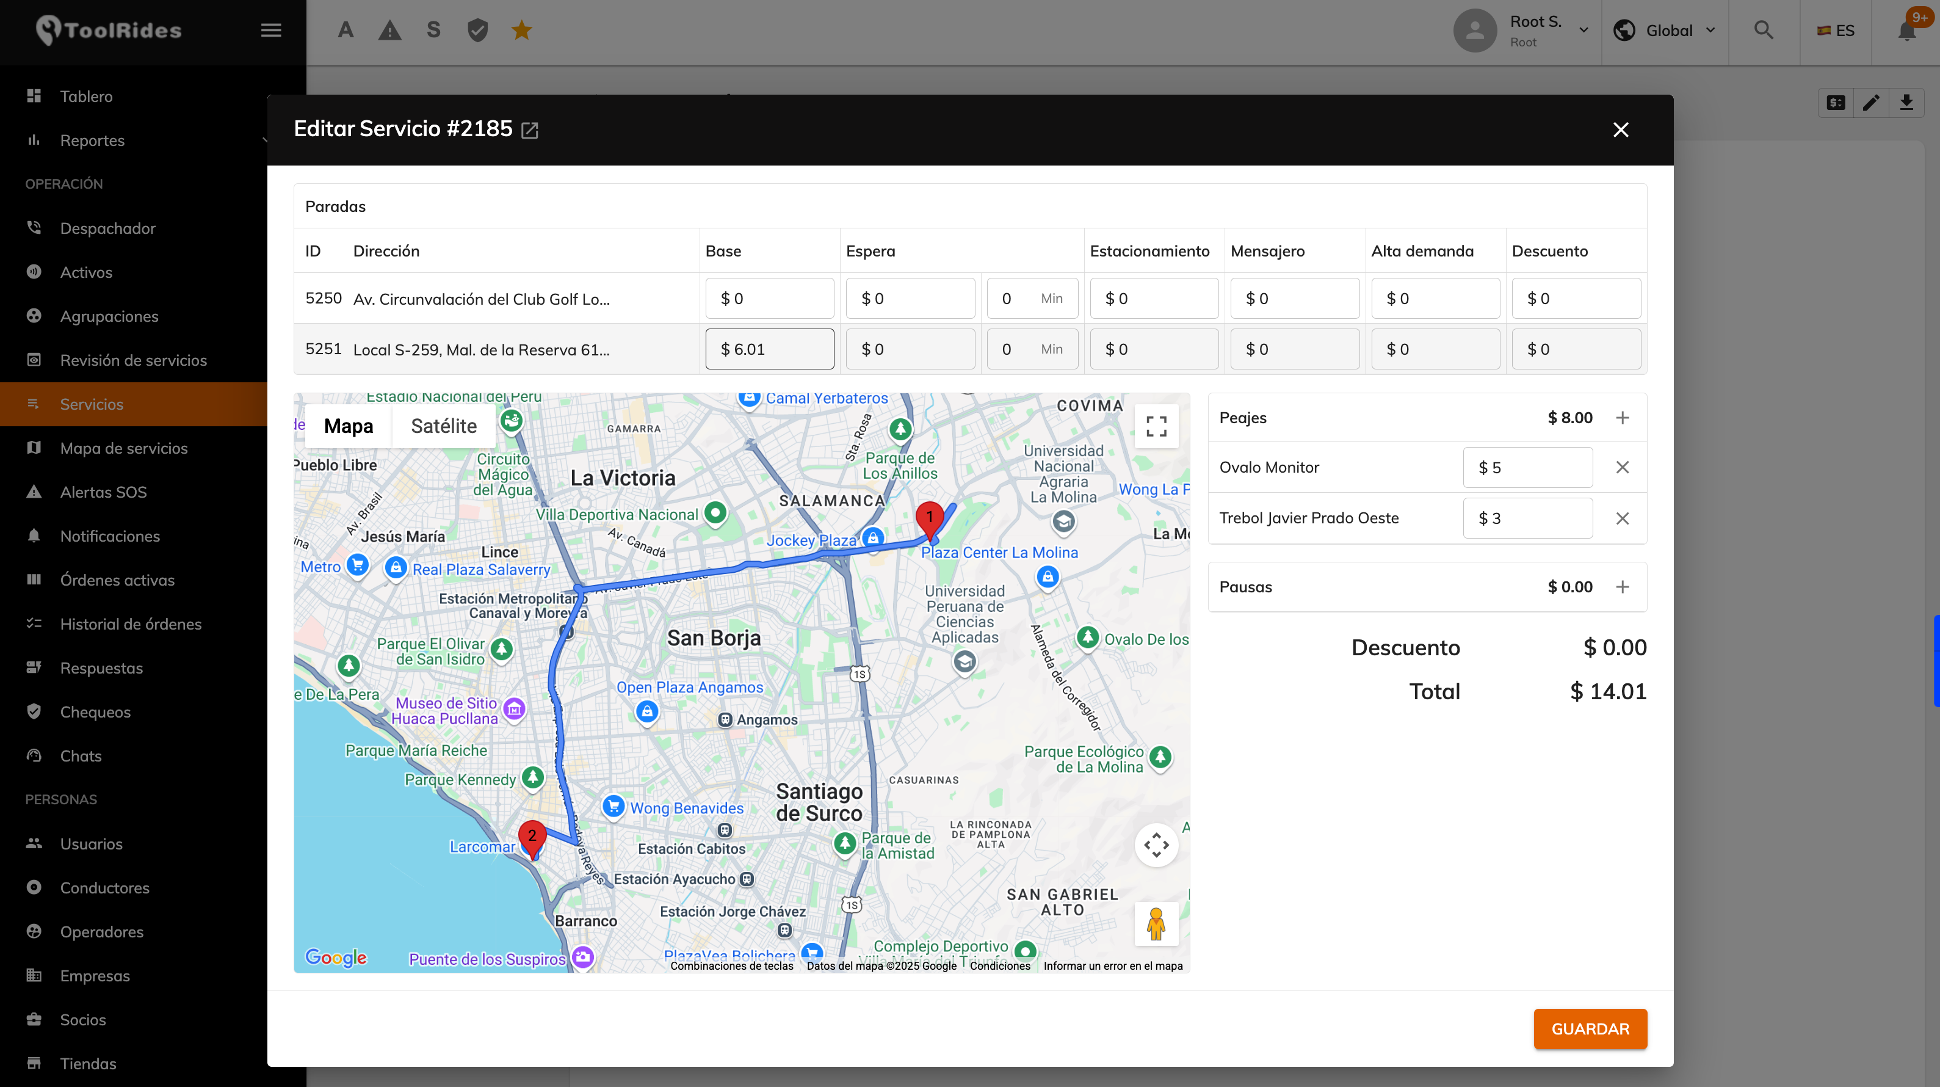Click the letter S toolbar icon

[433, 30]
